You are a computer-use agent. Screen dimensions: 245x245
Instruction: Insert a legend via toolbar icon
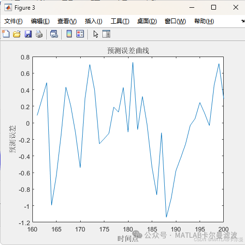80,34
